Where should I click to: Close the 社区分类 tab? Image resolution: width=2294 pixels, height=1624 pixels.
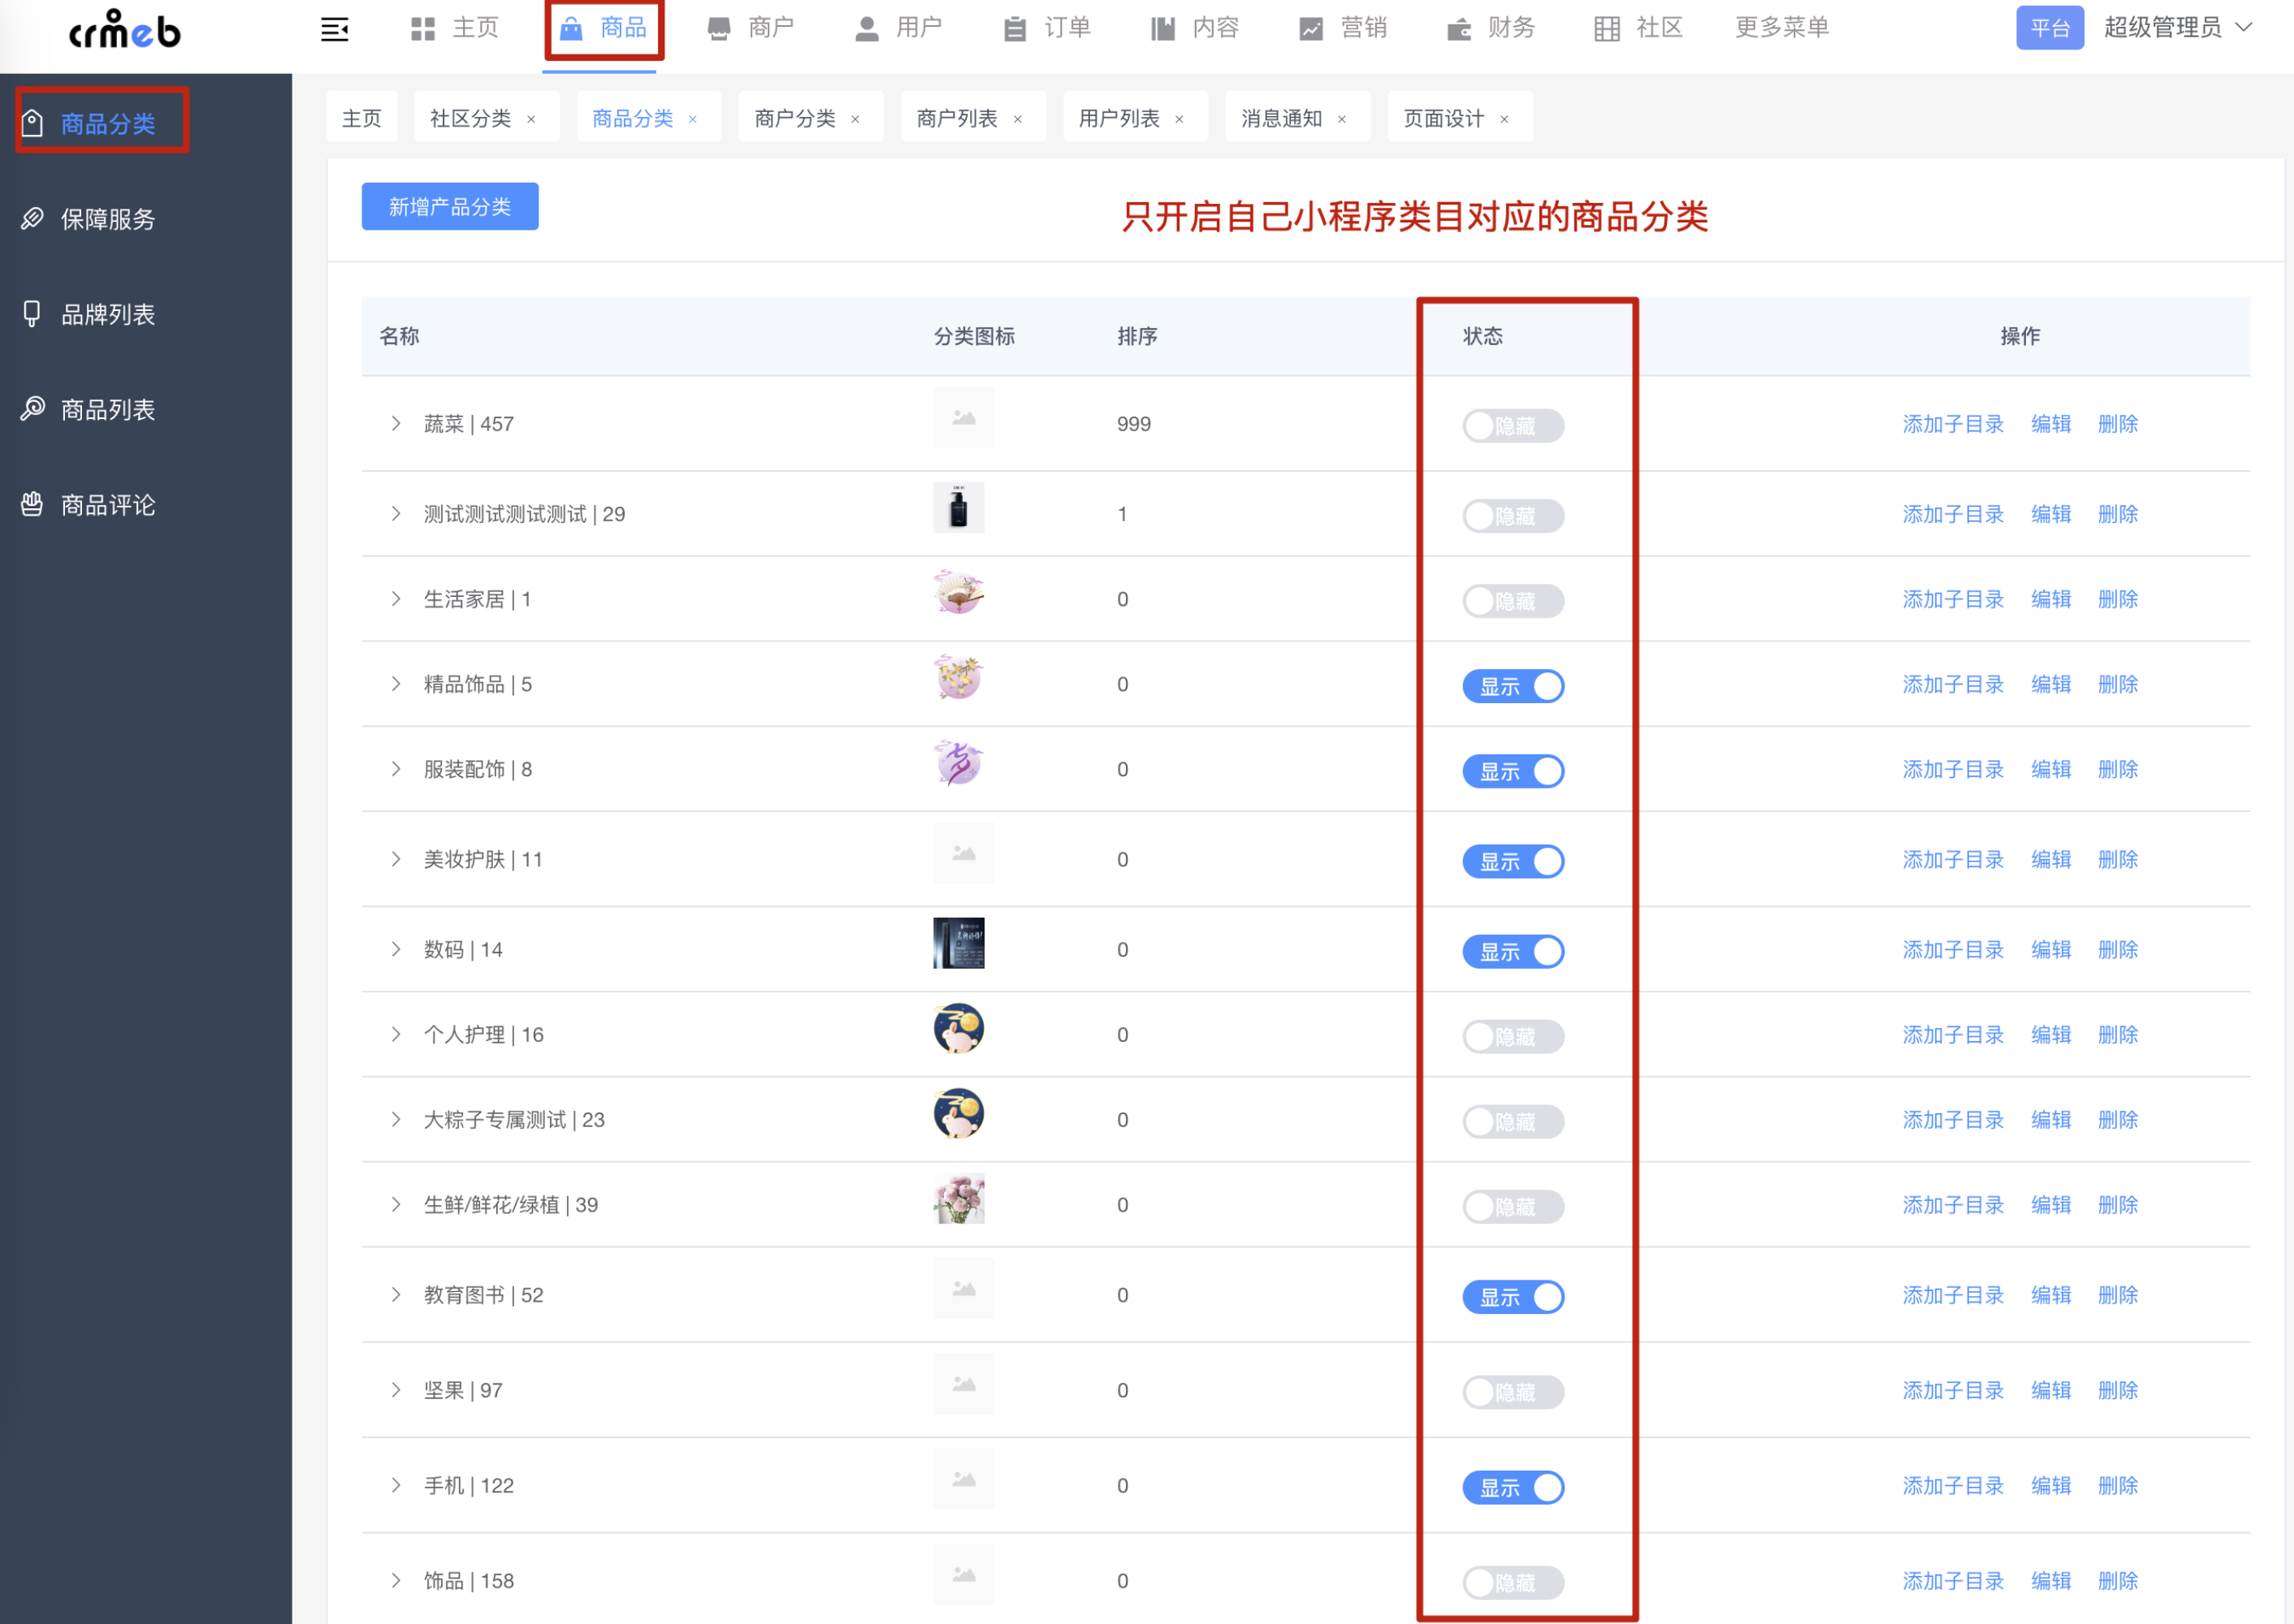[531, 119]
